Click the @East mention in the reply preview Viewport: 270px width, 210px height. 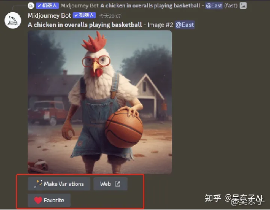click(x=214, y=6)
